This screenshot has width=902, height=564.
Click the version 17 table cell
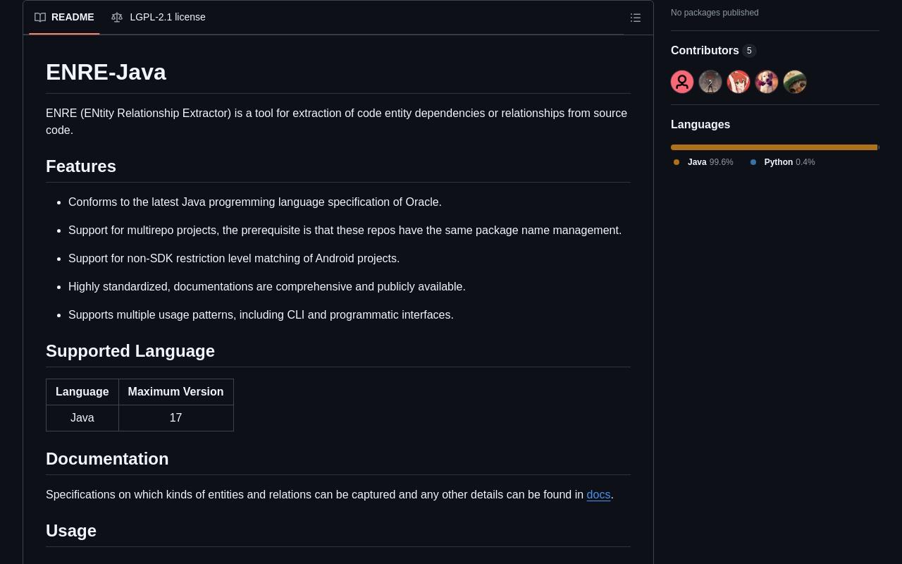click(x=175, y=418)
